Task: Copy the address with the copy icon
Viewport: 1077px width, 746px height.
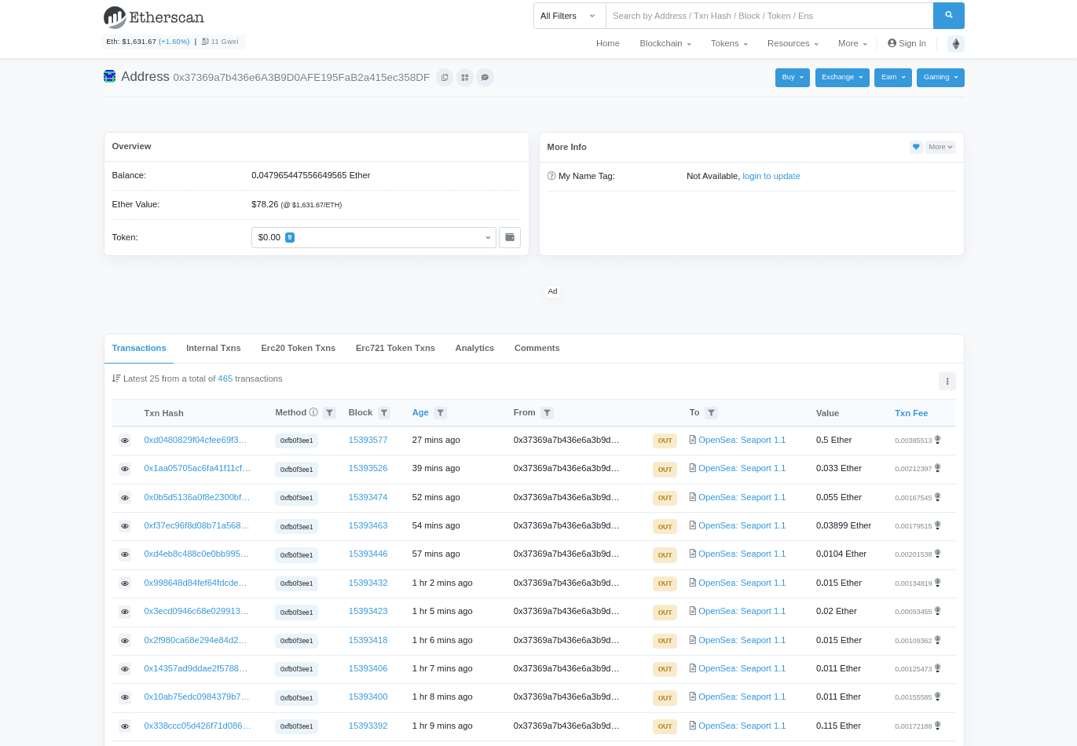Action: 445,78
